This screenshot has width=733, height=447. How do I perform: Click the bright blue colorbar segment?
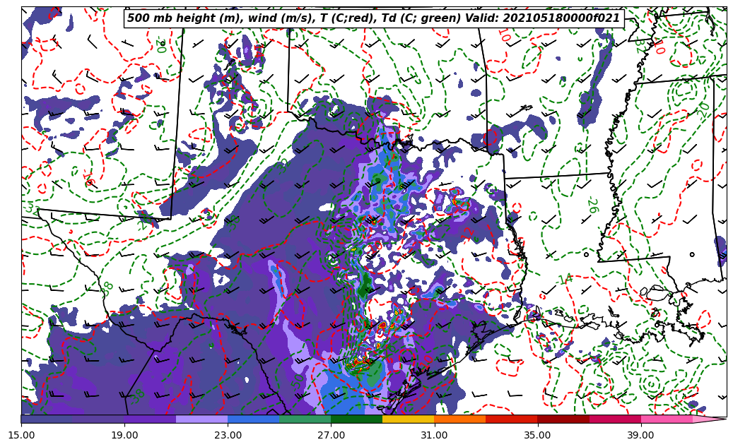(253, 419)
